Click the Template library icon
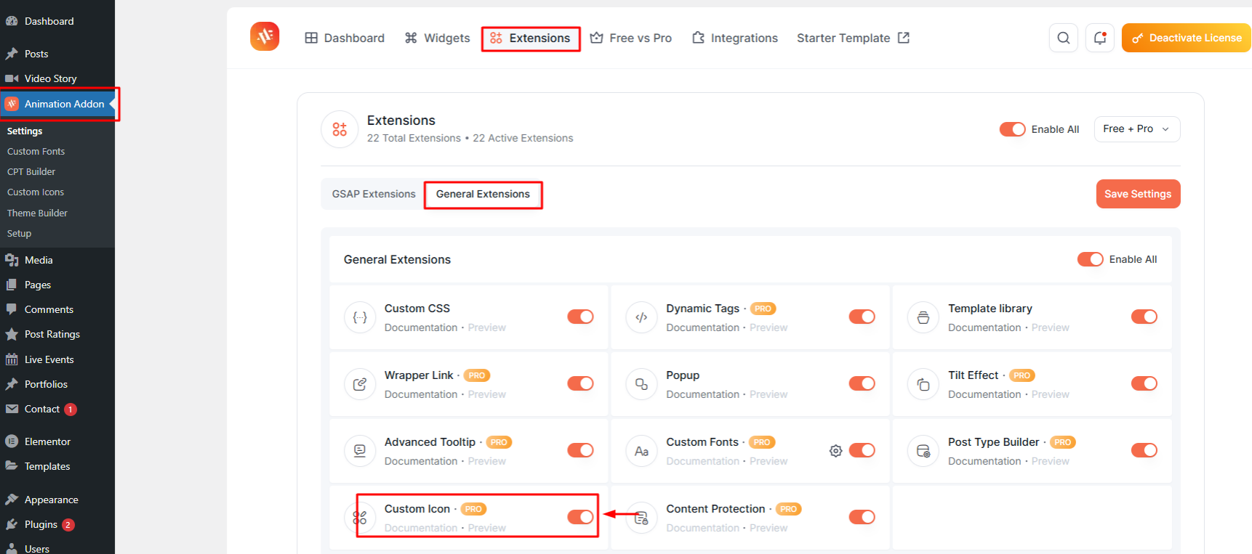Screen dimensions: 1252x554 point(923,317)
